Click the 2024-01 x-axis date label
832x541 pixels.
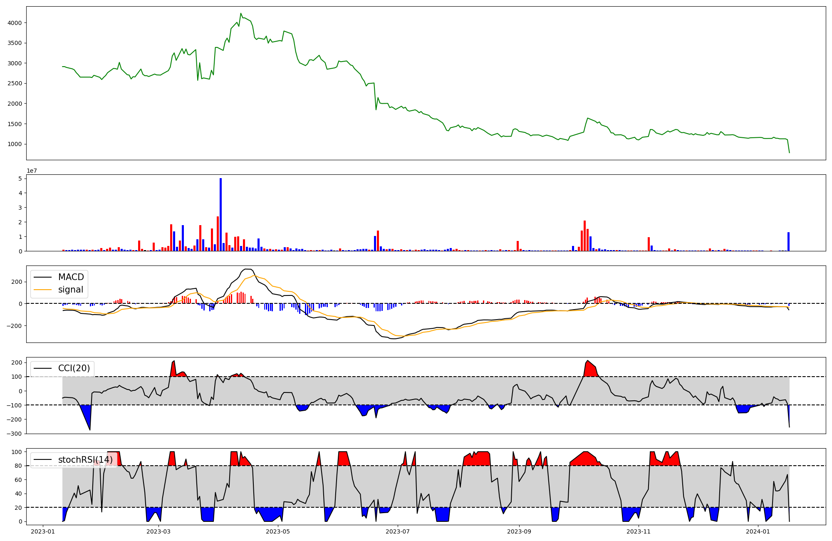(x=758, y=531)
